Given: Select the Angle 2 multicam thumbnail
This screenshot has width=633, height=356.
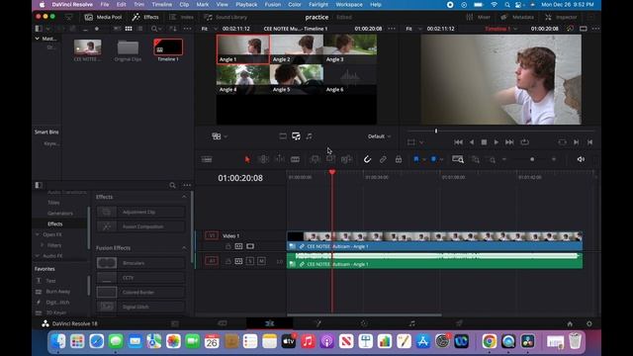Looking at the screenshot, I should (297, 48).
